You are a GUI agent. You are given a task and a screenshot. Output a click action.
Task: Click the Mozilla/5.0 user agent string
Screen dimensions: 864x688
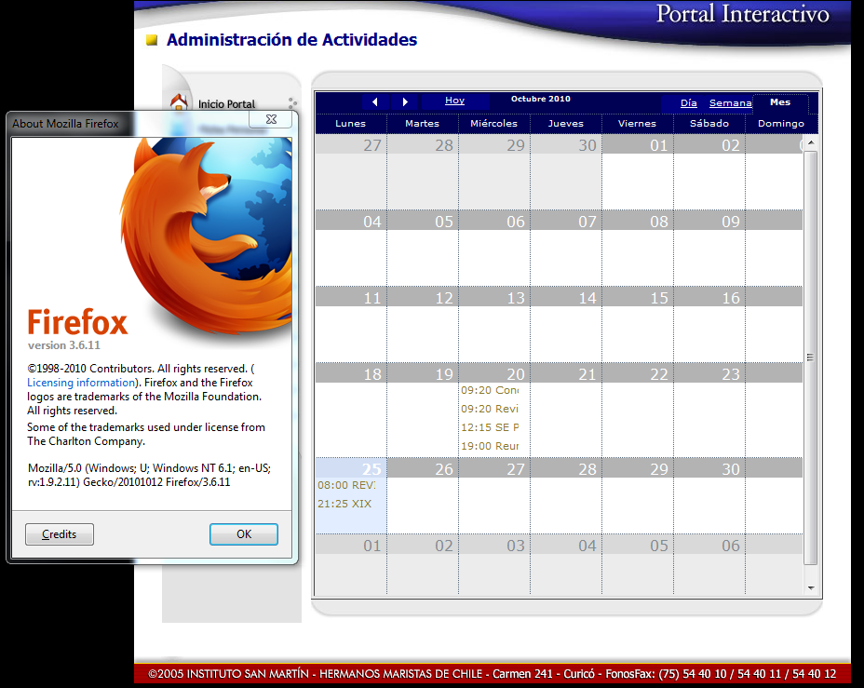(x=149, y=475)
